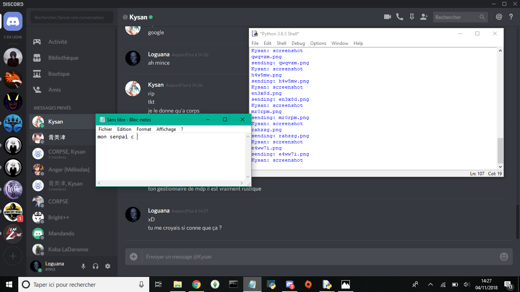Click Python Shell scrollbar down arrow
The image size is (520, 292).
pos(500,167)
